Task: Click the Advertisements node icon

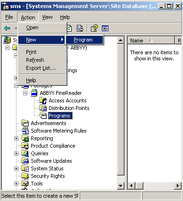Action: [x=25, y=123]
